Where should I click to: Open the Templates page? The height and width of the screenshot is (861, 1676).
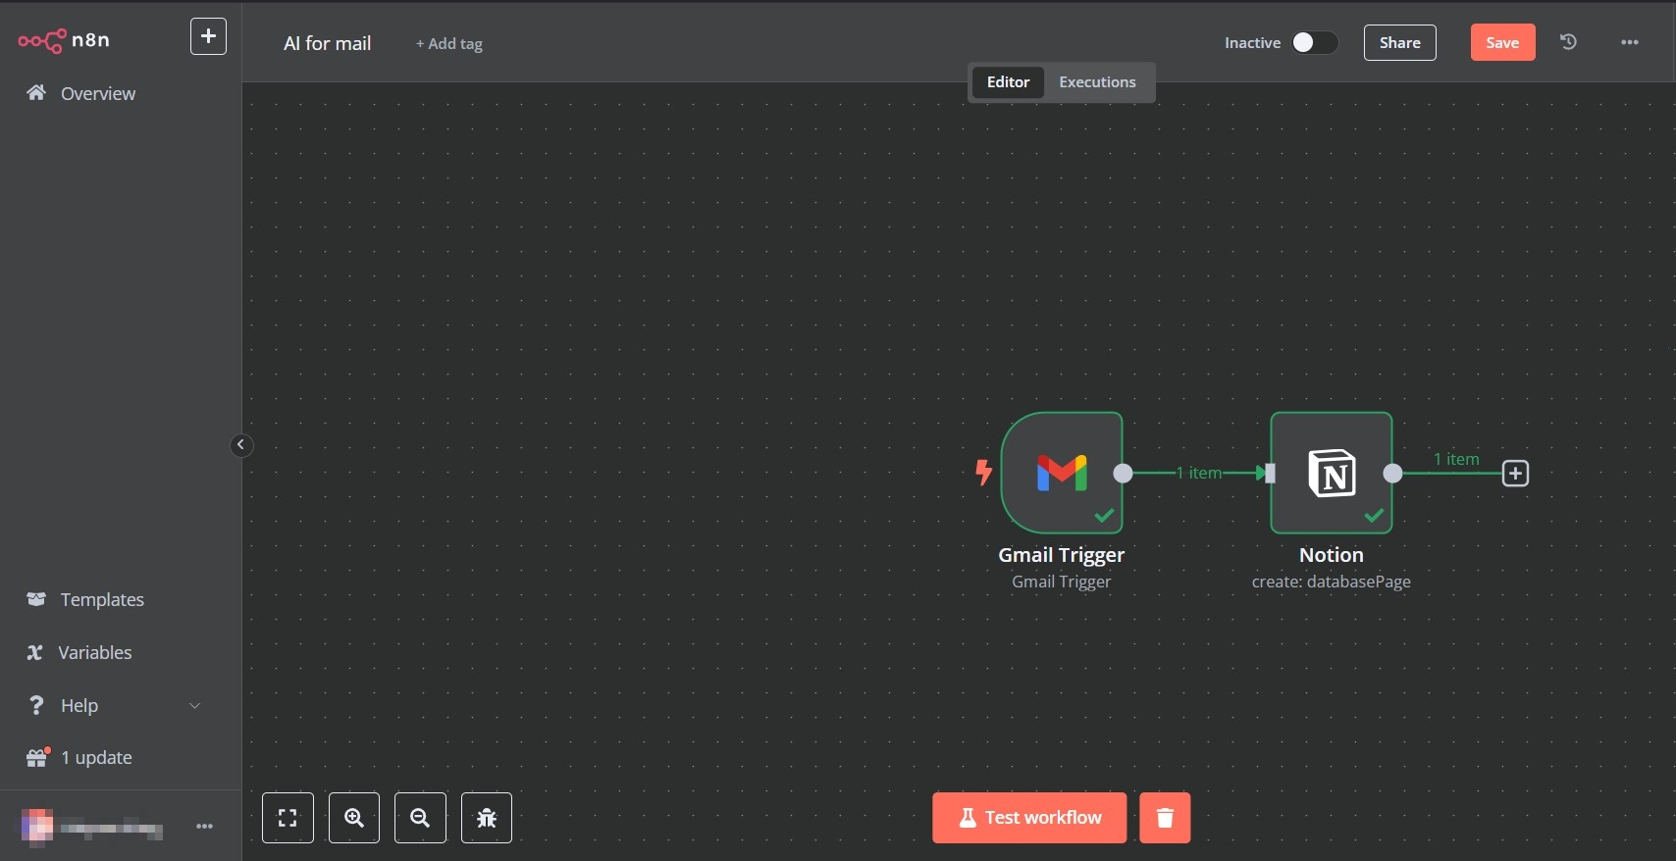pyautogui.click(x=102, y=599)
